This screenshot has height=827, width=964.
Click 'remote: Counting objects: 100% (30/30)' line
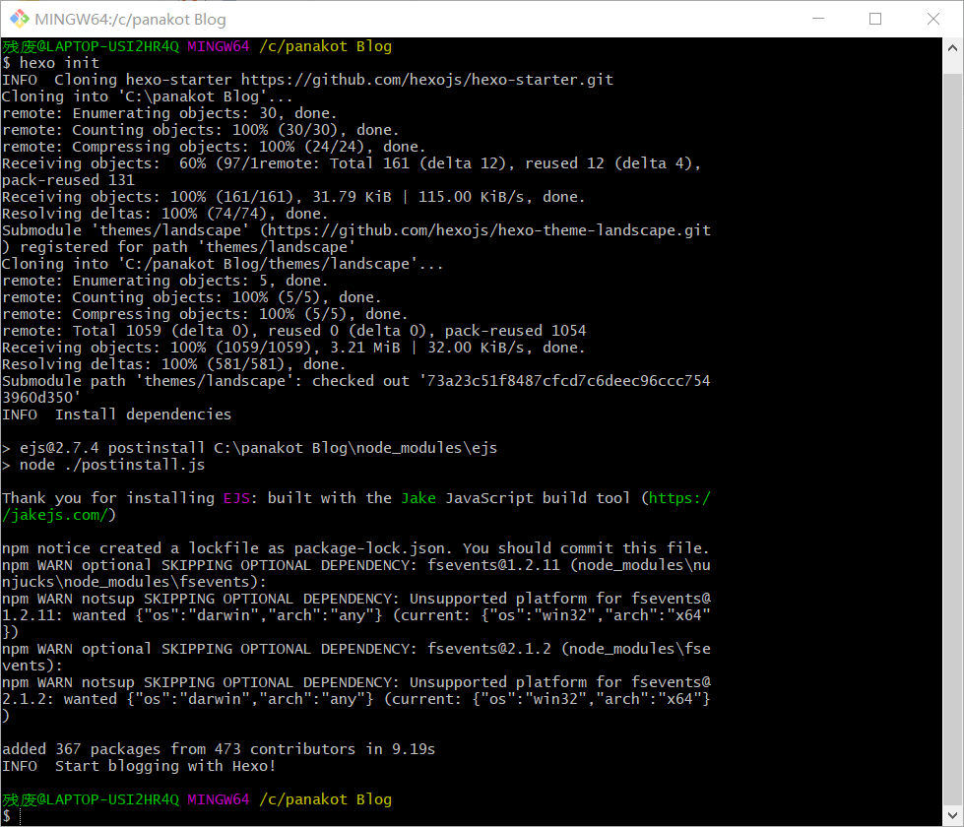point(201,130)
